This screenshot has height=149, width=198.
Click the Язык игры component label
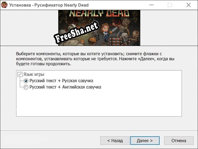(x=34, y=74)
